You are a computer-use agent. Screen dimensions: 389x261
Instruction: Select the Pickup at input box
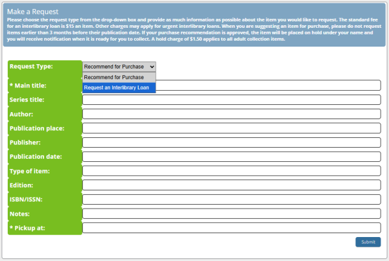click(x=231, y=228)
